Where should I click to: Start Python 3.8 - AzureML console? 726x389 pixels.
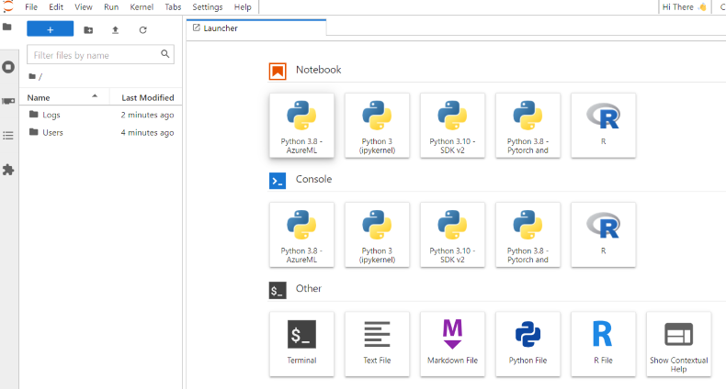[x=301, y=234]
